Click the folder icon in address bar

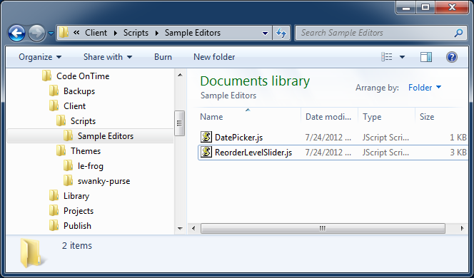64,33
